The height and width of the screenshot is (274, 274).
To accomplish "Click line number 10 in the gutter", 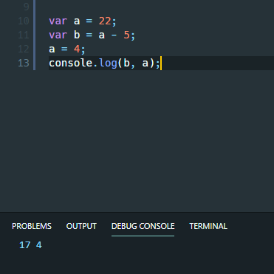I will 24,21.
